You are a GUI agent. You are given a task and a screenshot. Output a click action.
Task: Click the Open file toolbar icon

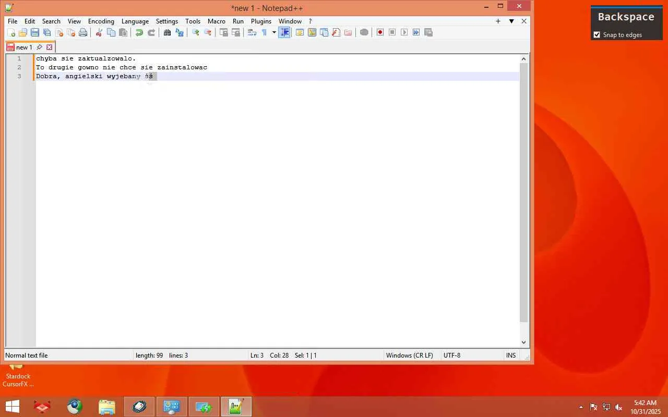point(23,32)
